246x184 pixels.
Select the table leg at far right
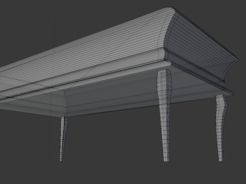[x=221, y=128]
